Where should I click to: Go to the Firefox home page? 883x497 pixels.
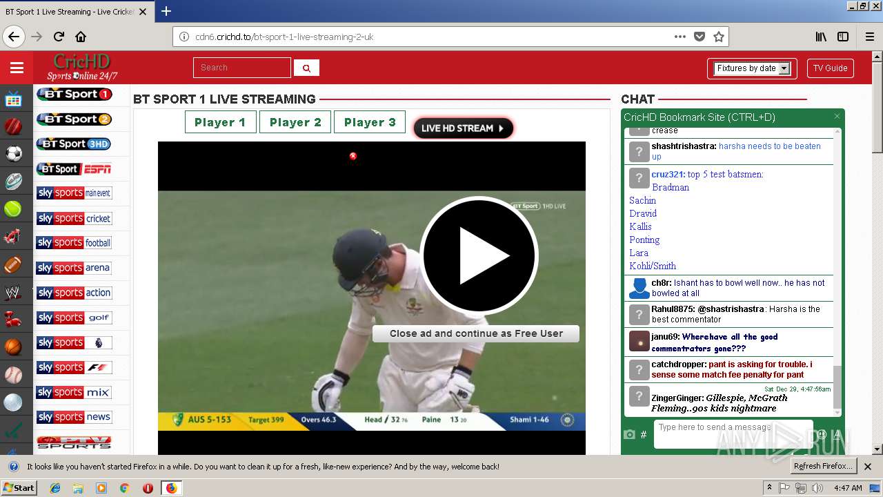[81, 37]
